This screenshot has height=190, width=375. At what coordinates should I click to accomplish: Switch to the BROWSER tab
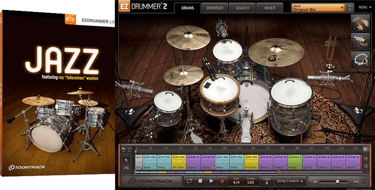[x=215, y=8]
